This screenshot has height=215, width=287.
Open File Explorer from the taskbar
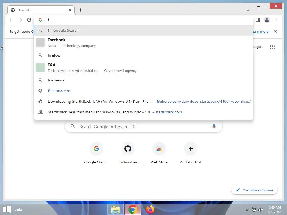[115, 209]
